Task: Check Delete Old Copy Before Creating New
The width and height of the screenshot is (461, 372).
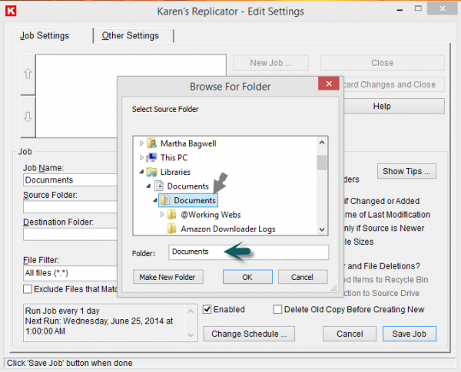Action: tap(277, 309)
